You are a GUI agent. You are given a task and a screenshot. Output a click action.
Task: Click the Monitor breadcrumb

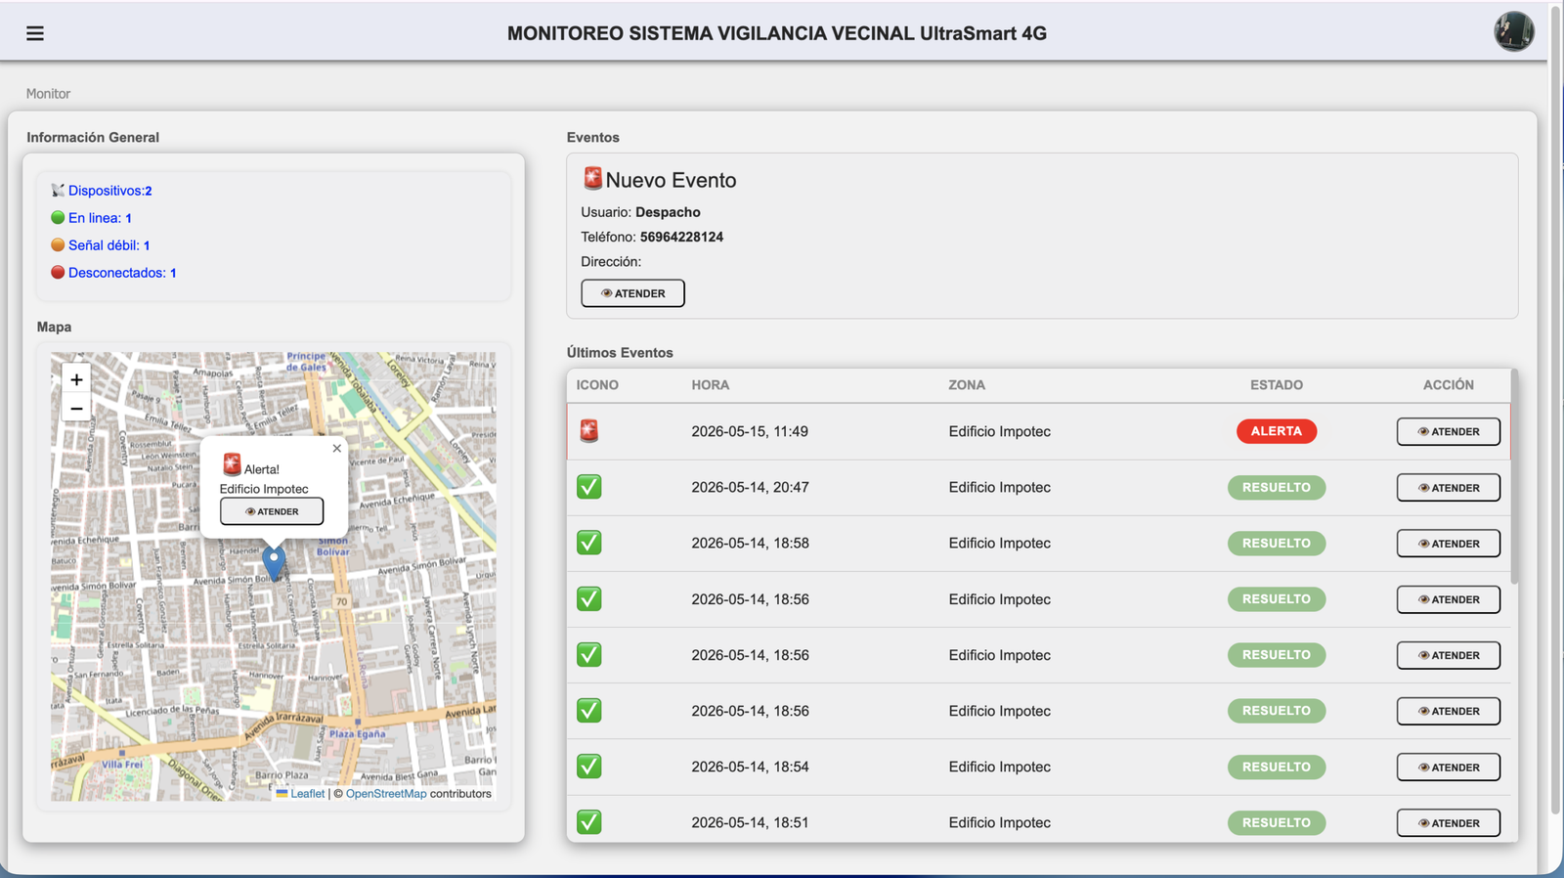pos(48,94)
